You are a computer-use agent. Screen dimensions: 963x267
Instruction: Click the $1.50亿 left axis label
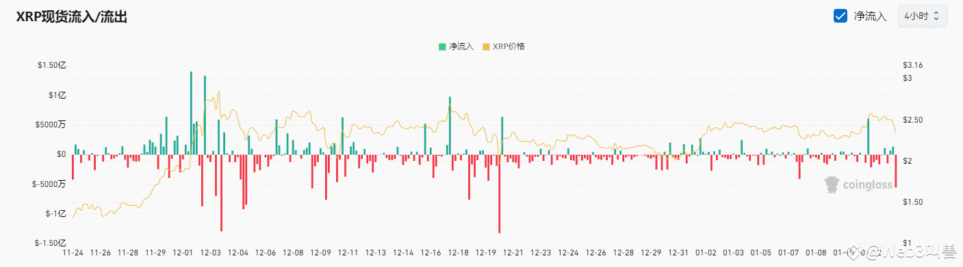(52, 65)
